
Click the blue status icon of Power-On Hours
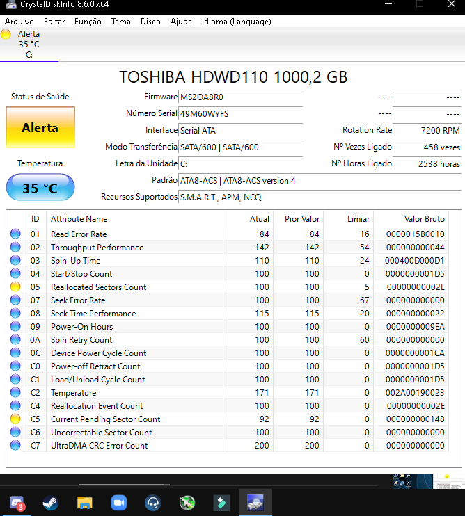tap(15, 326)
